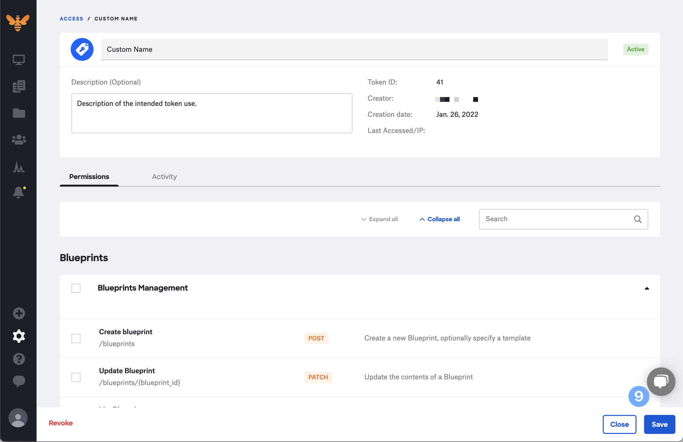
Task: Click the Kandji bee logo
Action: [x=18, y=23]
